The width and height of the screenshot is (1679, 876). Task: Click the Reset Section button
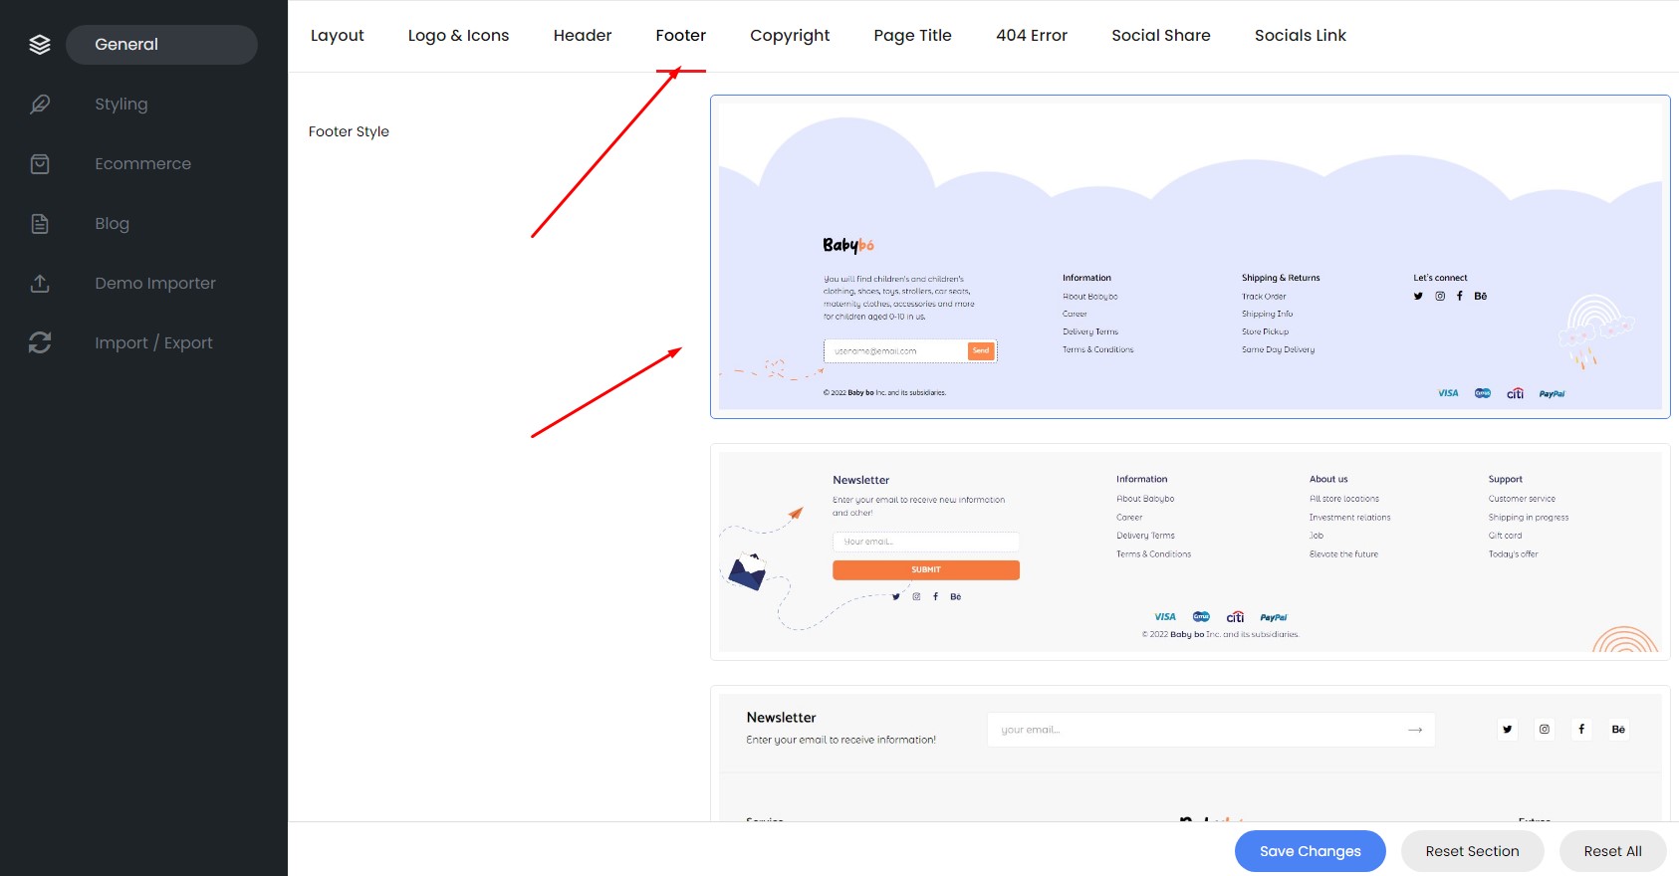click(1472, 851)
